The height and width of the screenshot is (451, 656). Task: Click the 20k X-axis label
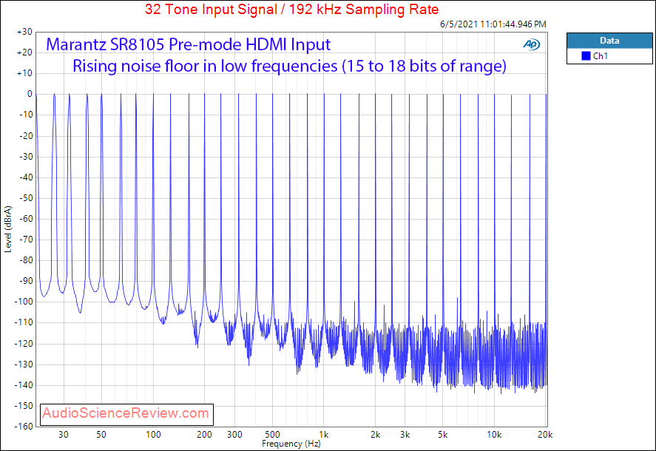pyautogui.click(x=545, y=435)
